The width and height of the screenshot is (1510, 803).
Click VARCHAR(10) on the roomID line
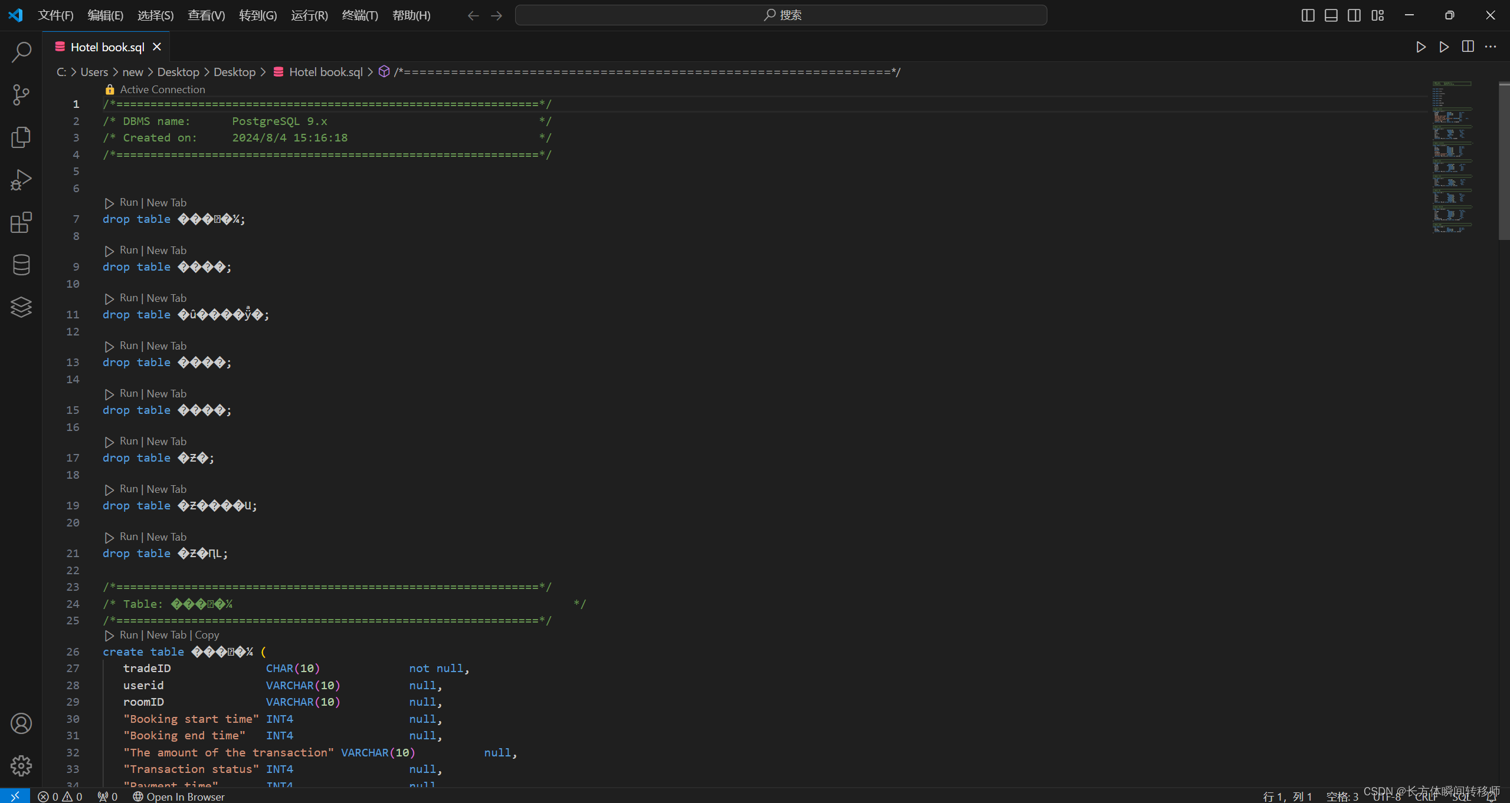coord(303,702)
